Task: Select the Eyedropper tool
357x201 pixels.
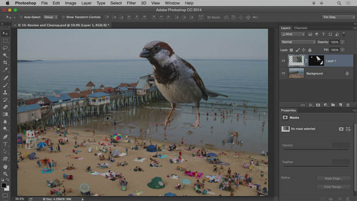Action: [5, 70]
